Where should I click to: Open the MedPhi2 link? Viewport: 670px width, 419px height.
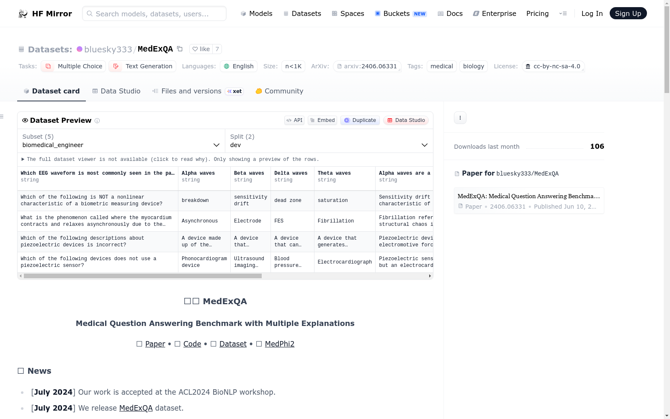(280, 344)
